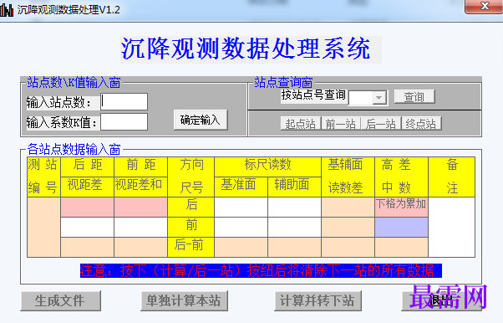Go to 前一站 station

(x=341, y=124)
